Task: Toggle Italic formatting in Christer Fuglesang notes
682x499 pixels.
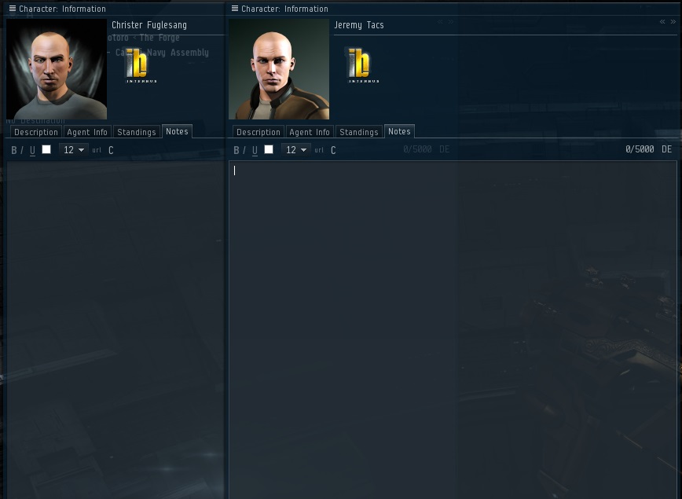Action: (x=22, y=150)
